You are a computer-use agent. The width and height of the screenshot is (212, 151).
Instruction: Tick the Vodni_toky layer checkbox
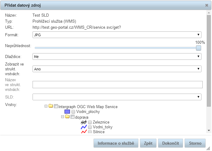click(90, 127)
